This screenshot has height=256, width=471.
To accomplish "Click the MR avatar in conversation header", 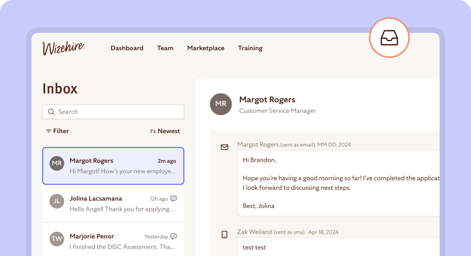I will point(221,104).
